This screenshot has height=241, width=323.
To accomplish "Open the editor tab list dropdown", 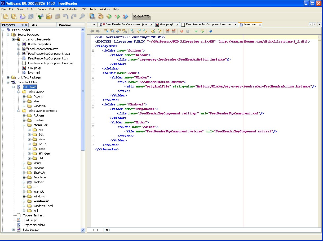I will [x=320, y=24].
